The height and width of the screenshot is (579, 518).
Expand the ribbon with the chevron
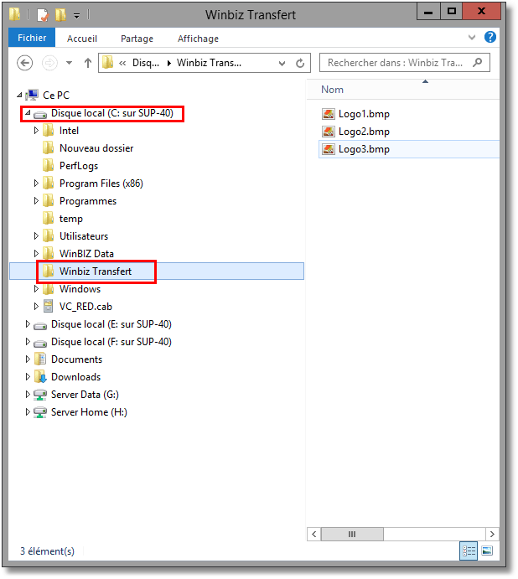pos(472,38)
